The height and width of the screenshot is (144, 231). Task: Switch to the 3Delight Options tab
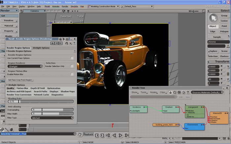point(41,48)
